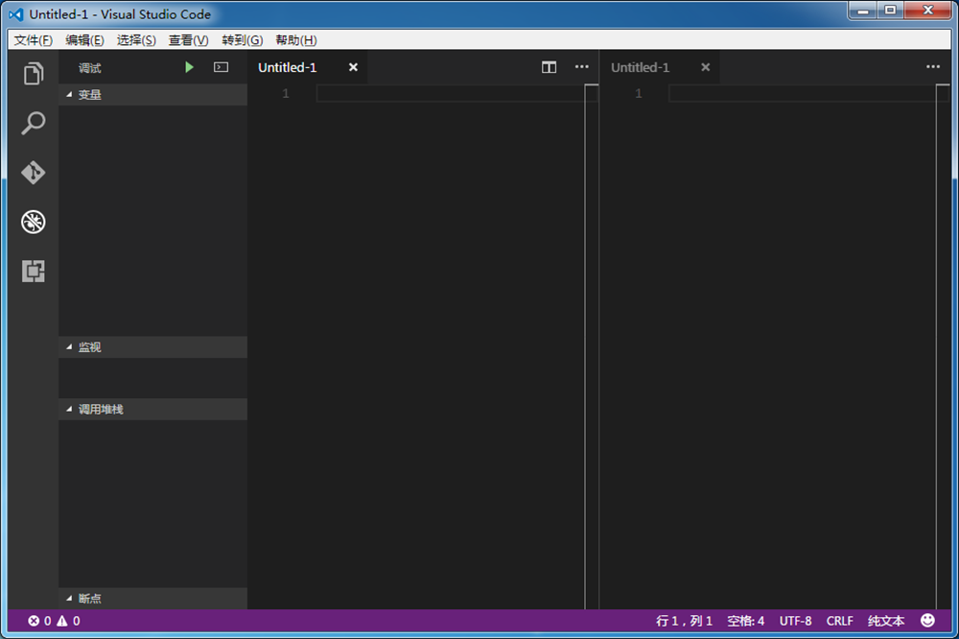Switch to the Debug view icon
The image size is (959, 639).
(34, 222)
